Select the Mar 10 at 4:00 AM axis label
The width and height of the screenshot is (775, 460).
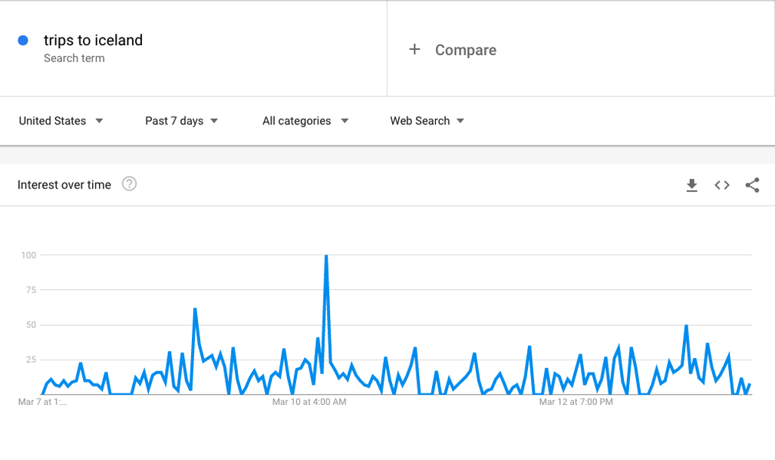[309, 402]
